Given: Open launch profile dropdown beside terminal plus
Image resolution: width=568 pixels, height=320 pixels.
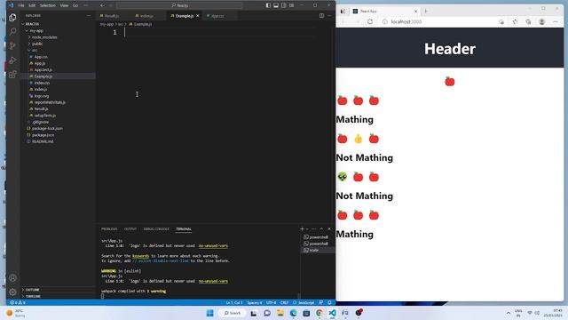Looking at the screenshot, I should [307, 229].
